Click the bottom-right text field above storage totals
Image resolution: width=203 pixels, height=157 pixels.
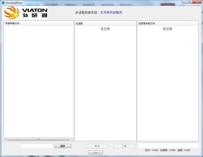pyautogui.click(x=168, y=145)
